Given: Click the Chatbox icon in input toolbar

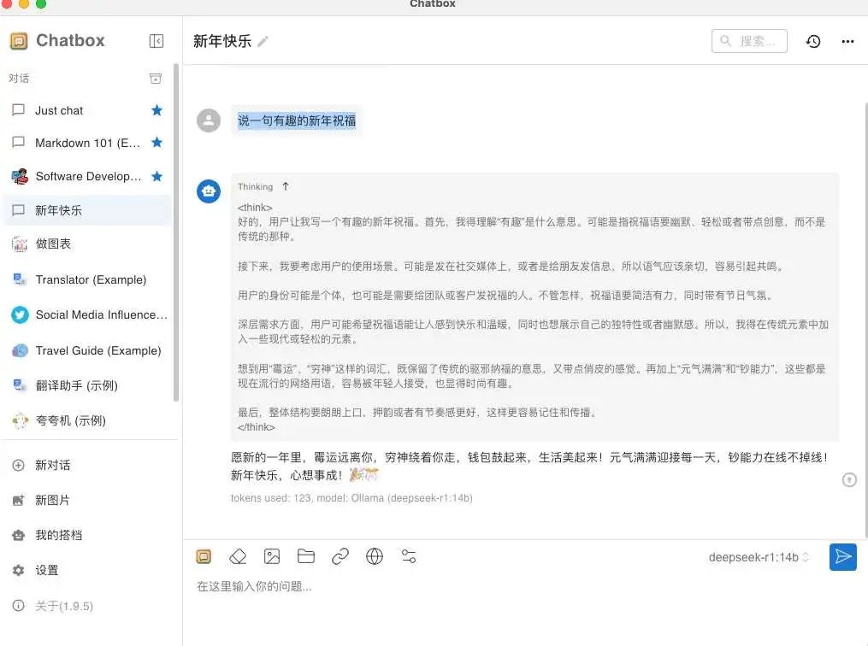Looking at the screenshot, I should [204, 556].
